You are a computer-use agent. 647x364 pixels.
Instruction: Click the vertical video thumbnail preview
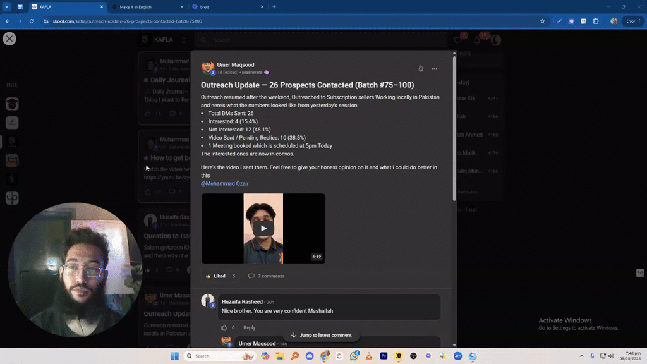pyautogui.click(x=263, y=228)
